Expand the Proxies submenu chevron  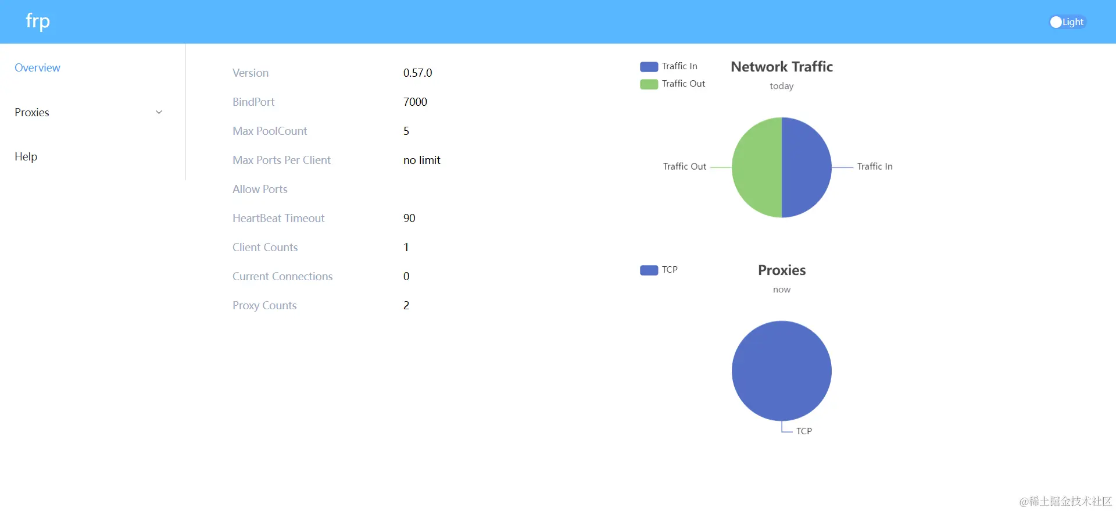159,112
